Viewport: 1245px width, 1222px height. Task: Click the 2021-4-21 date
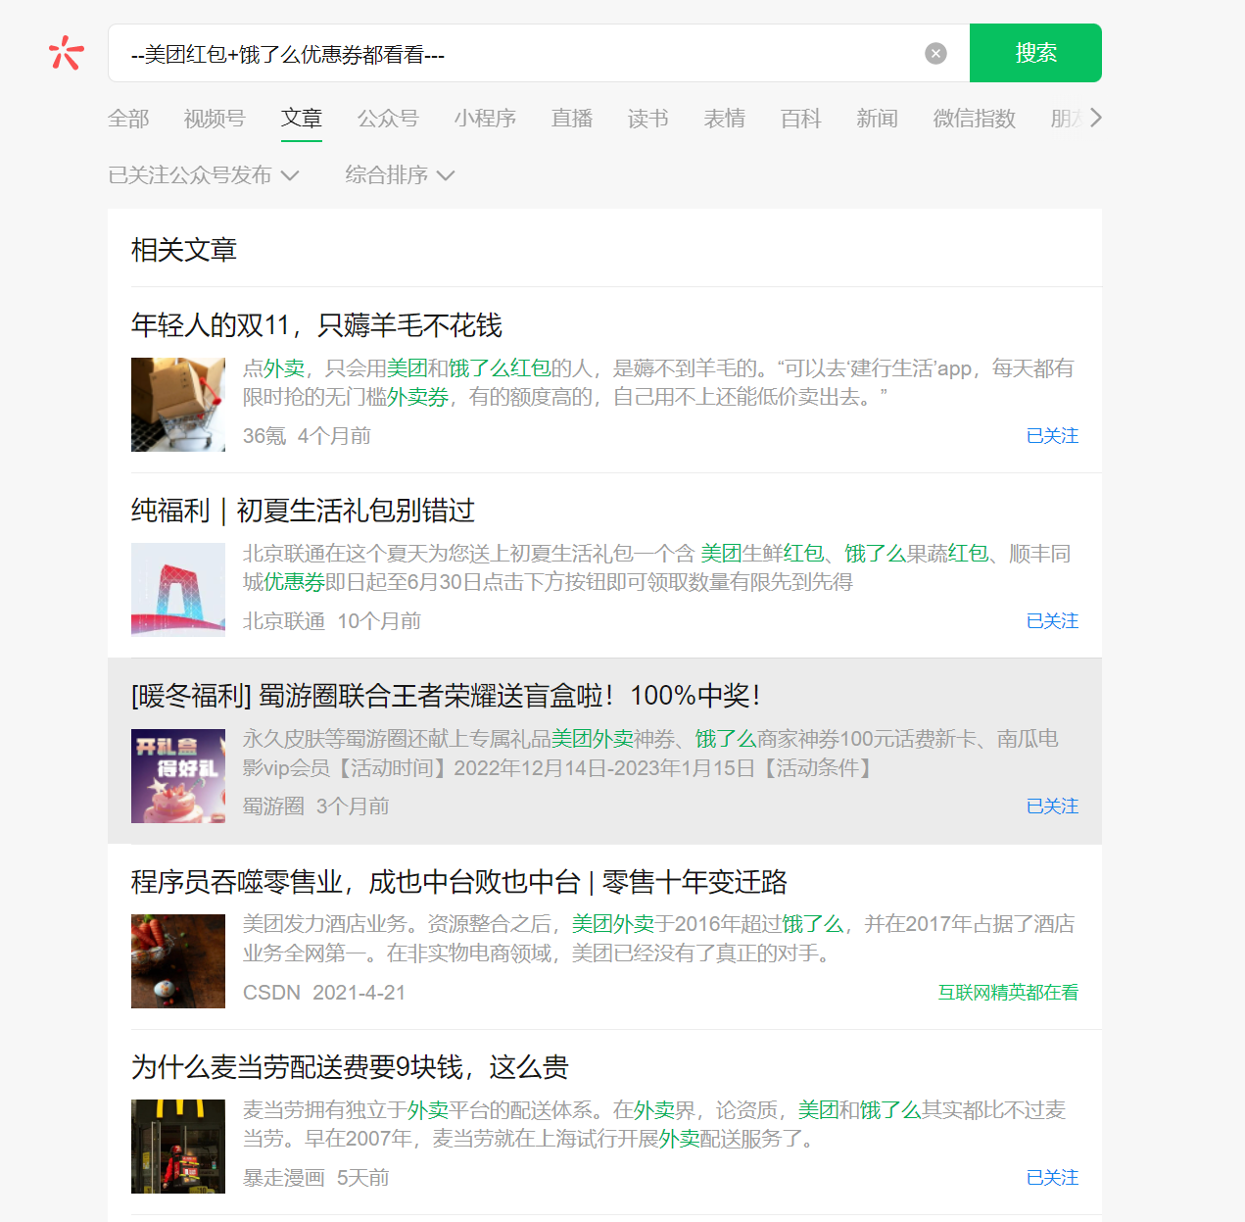(x=359, y=993)
